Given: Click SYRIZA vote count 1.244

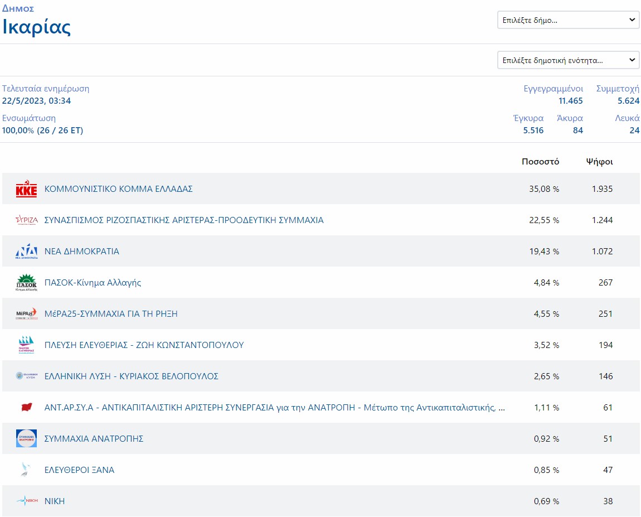Looking at the screenshot, I should coord(602,220).
